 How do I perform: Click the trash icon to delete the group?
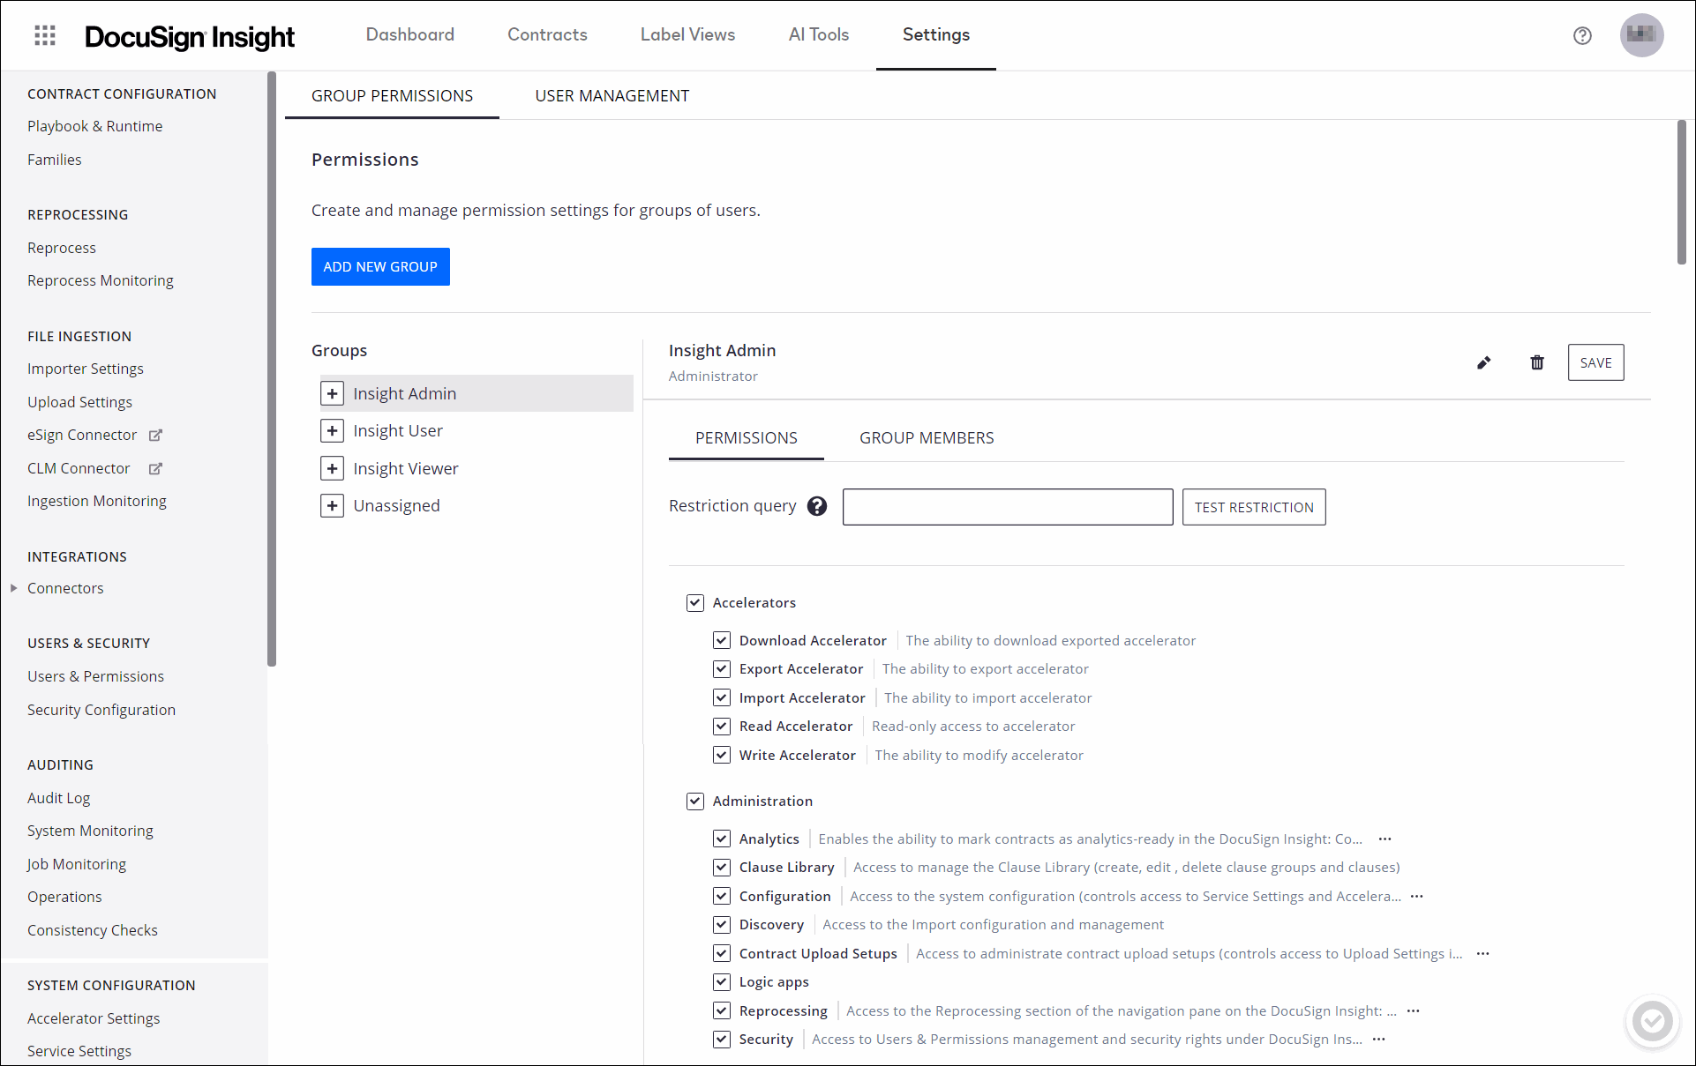[x=1536, y=362]
